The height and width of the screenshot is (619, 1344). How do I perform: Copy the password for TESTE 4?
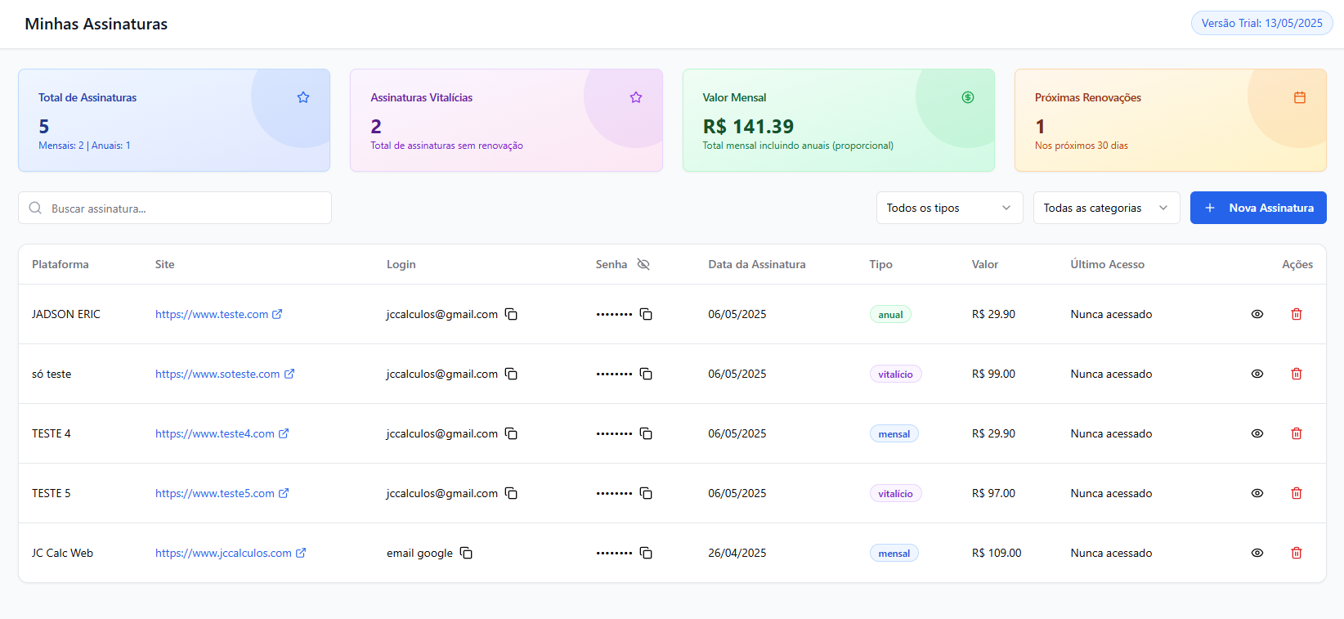[646, 433]
